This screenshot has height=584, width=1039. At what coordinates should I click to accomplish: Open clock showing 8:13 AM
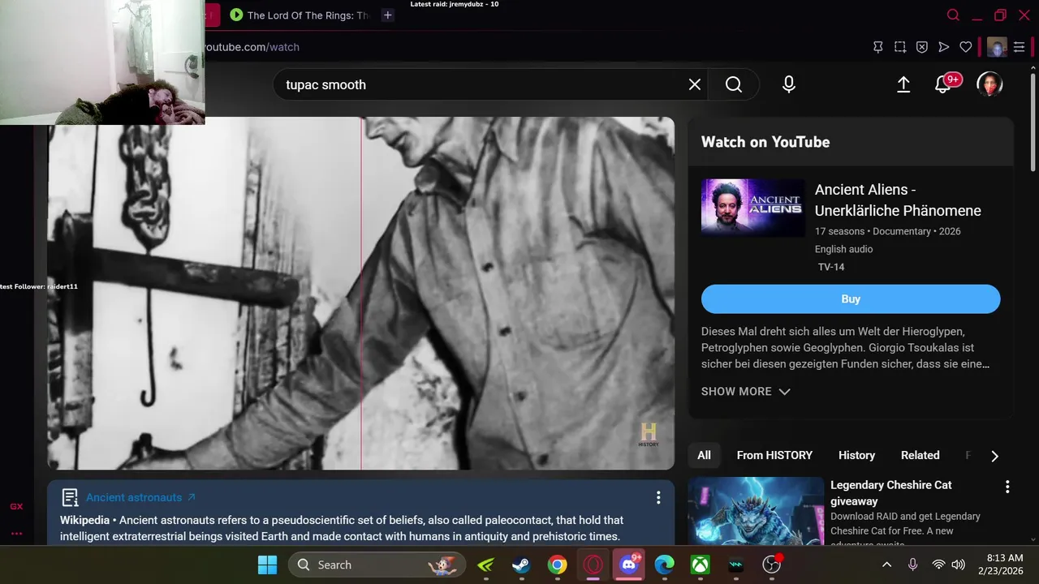1000,565
